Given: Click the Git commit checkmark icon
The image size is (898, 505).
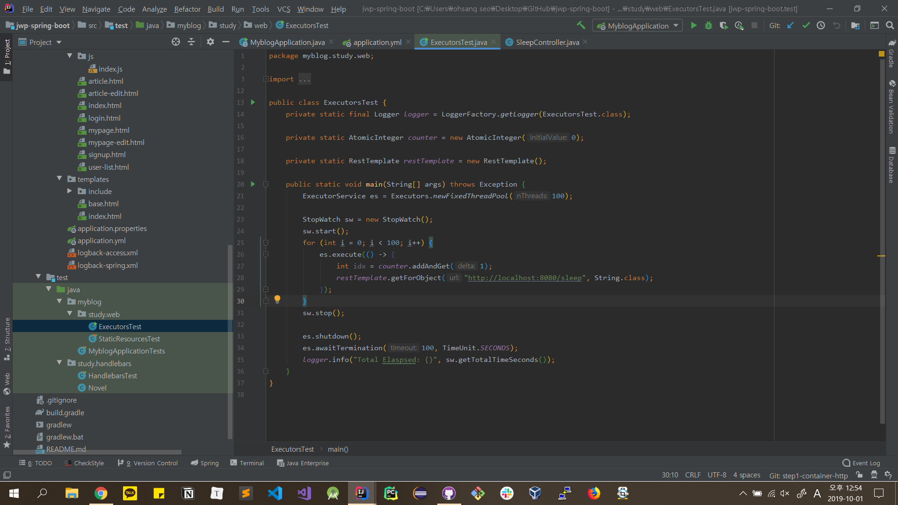Looking at the screenshot, I should pos(806,26).
